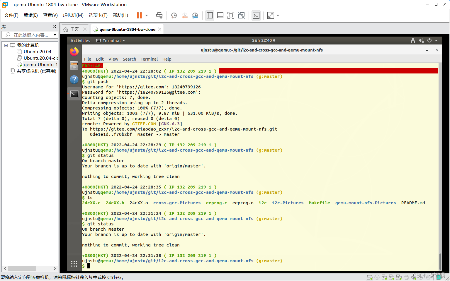Click the printer status icon
The width and height of the screenshot is (450, 281).
click(x=406, y=277)
